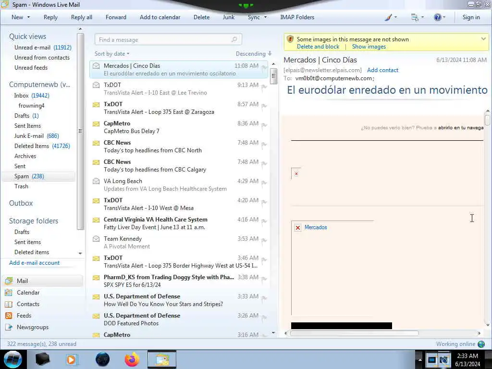This screenshot has width=492, height=369.
Task: Click the preview pane horizontal scrollbar
Action: click(x=354, y=333)
